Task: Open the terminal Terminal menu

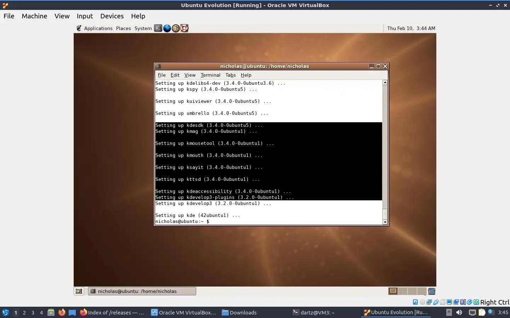Action: tap(210, 75)
